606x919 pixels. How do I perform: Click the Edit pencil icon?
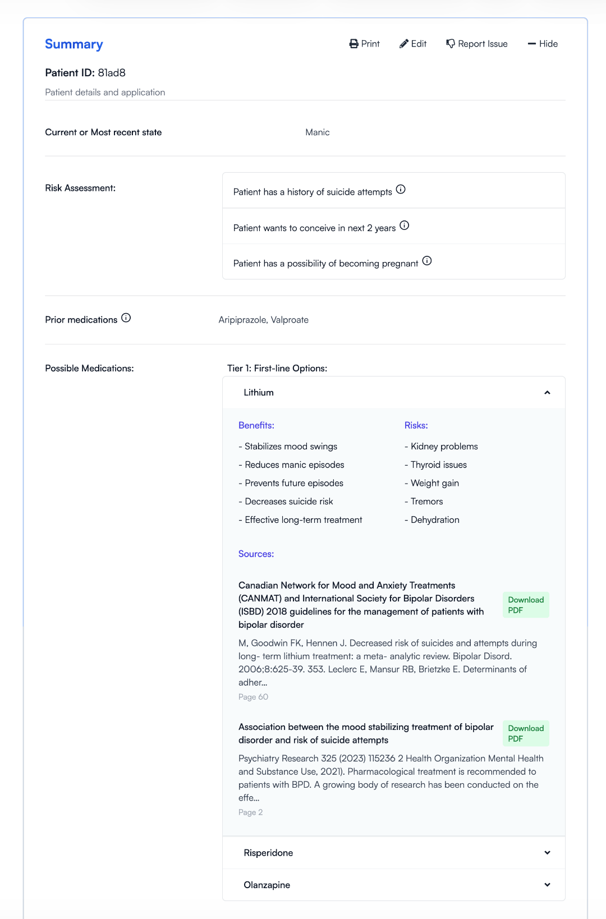tap(404, 44)
